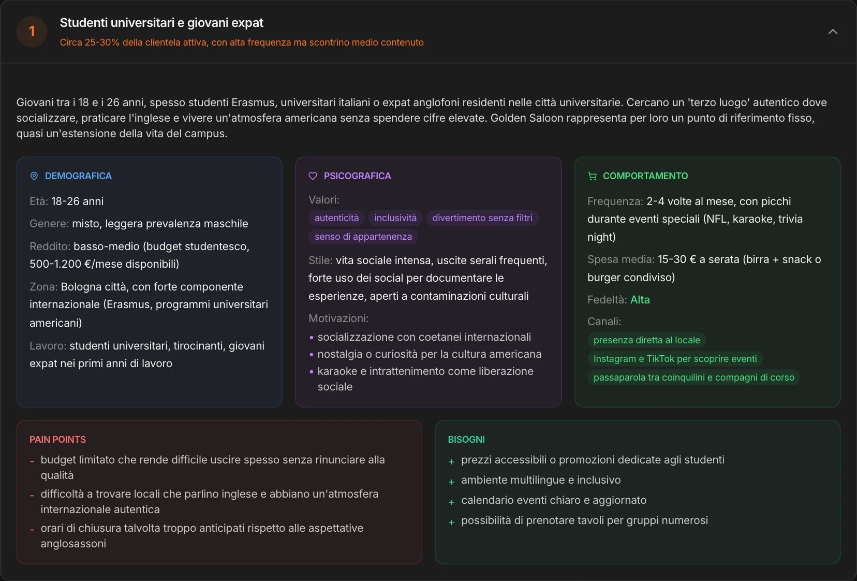The width and height of the screenshot is (857, 581).
Task: Click the BISOGNI heading
Action: tap(466, 440)
